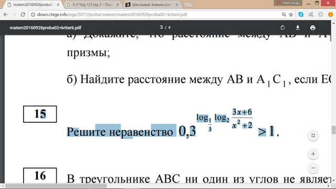
Task: Click the PDF filename title in toolbar
Action: [46, 28]
